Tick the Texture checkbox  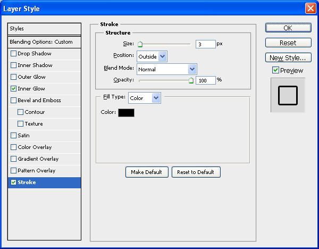click(x=20, y=124)
